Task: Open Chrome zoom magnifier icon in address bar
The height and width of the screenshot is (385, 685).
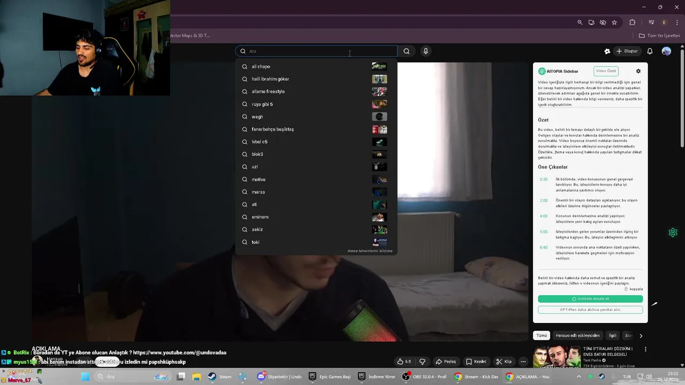Action: click(580, 22)
